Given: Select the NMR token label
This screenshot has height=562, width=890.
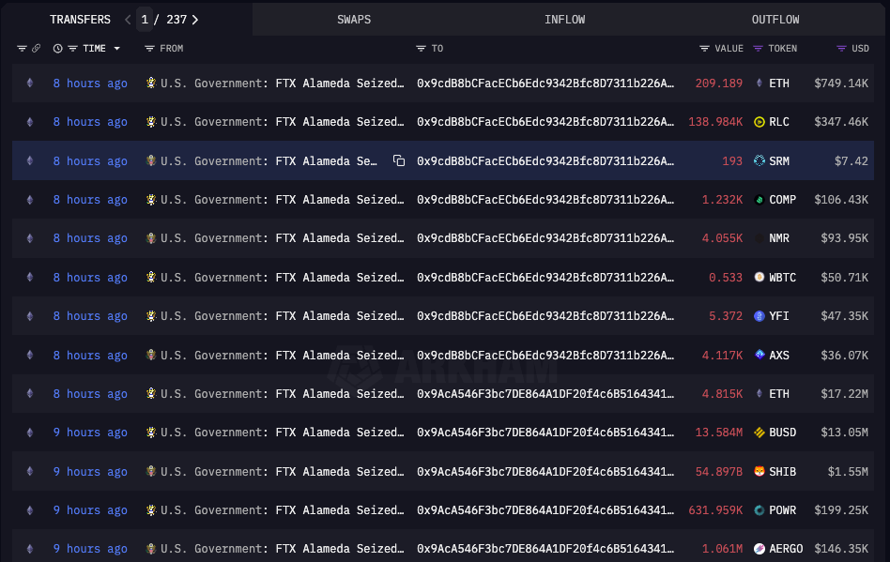Looking at the screenshot, I should (779, 238).
